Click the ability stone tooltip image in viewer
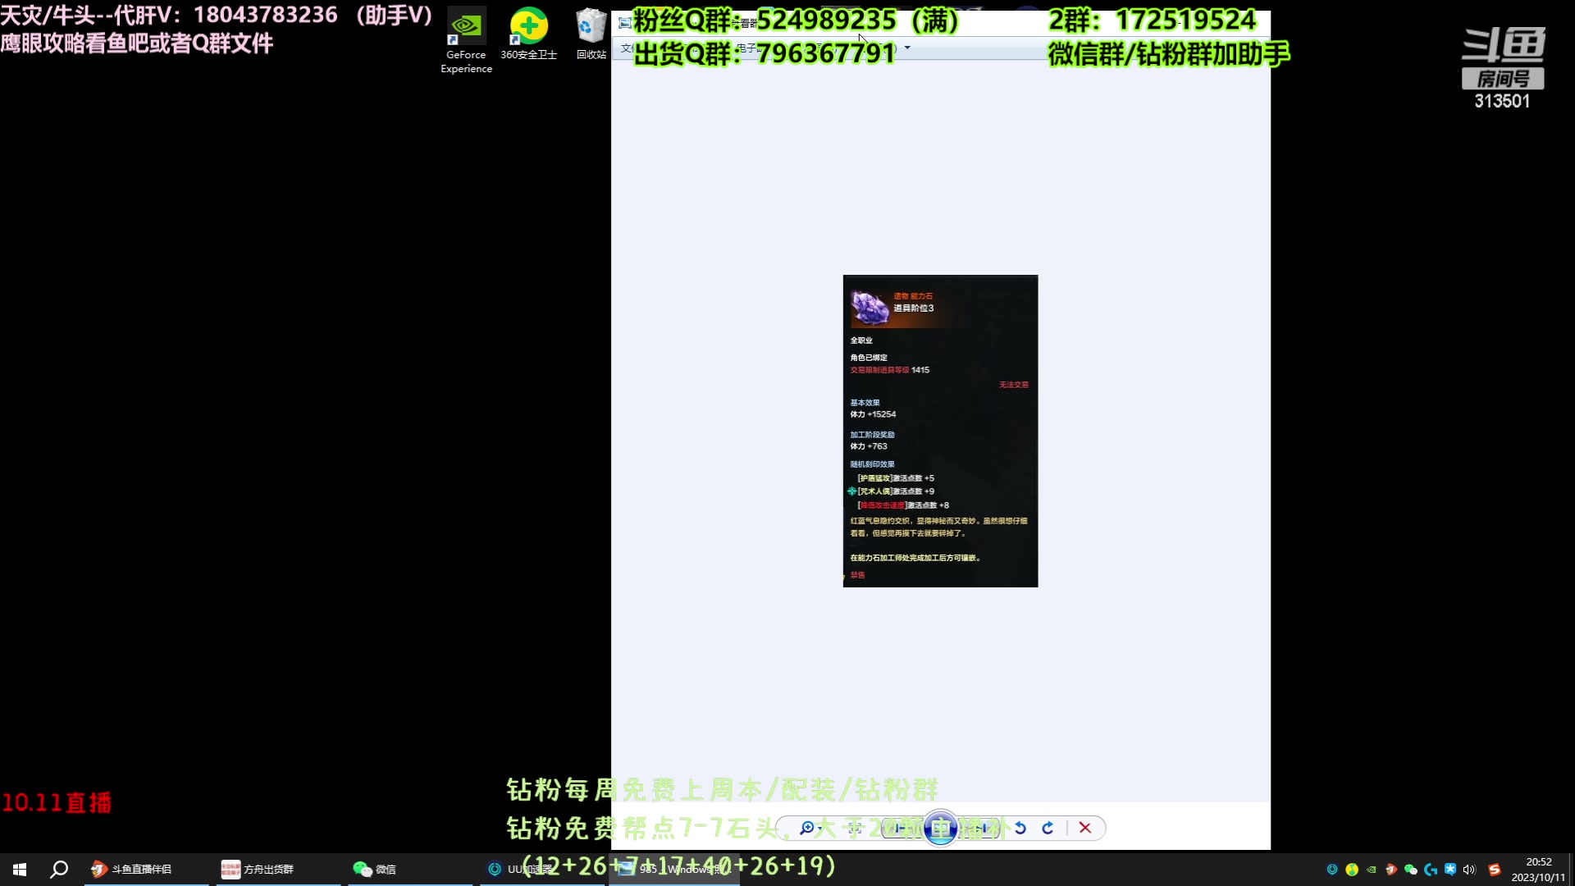The width and height of the screenshot is (1575, 886). pyautogui.click(x=940, y=431)
